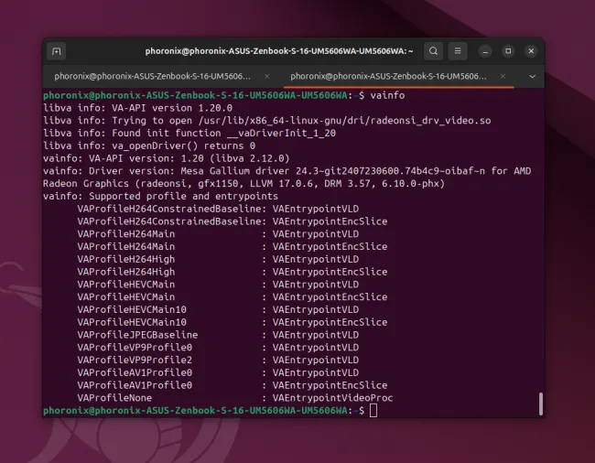Click the VAProfileNone VideoProc line

tap(235, 398)
